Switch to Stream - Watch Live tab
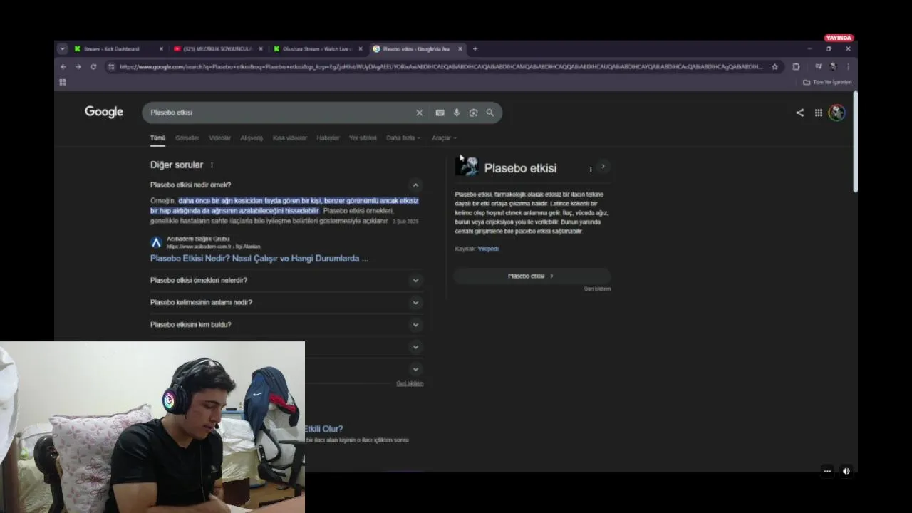912x513 pixels. pyautogui.click(x=317, y=49)
